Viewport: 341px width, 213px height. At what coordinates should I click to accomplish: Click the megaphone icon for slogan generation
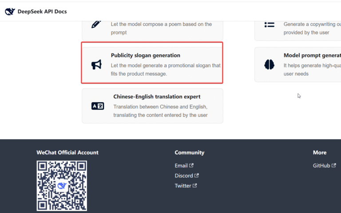click(96, 65)
